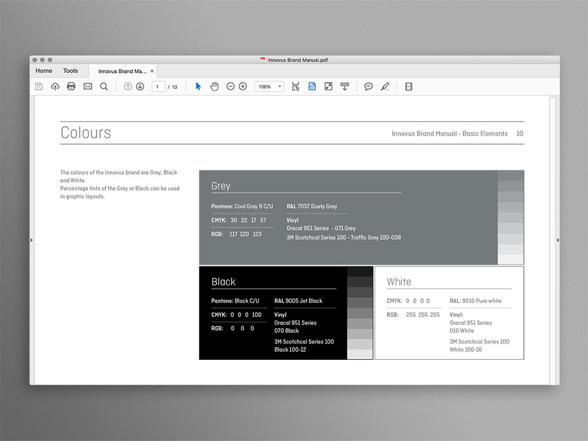Click the page number input field
This screenshot has height=441, width=588.
pyautogui.click(x=158, y=86)
